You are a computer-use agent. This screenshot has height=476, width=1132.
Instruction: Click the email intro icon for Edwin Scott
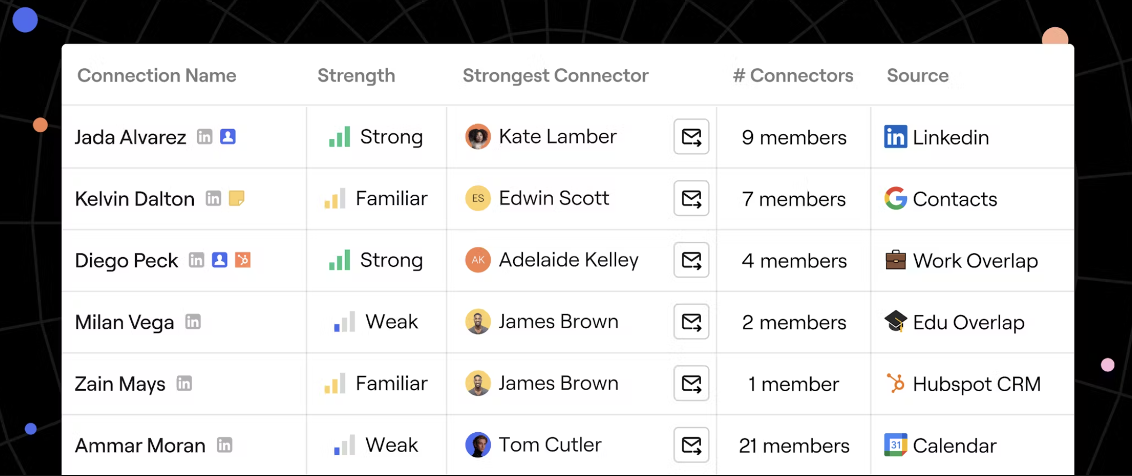tap(691, 199)
